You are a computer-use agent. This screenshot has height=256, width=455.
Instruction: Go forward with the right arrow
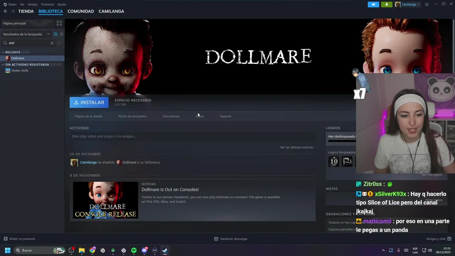click(13, 11)
